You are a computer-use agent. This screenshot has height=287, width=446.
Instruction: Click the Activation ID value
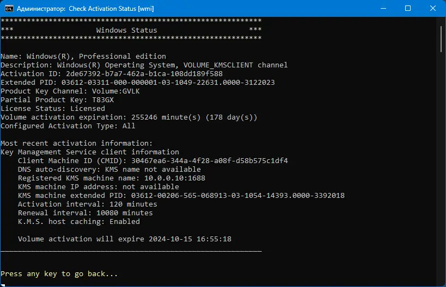(x=144, y=73)
